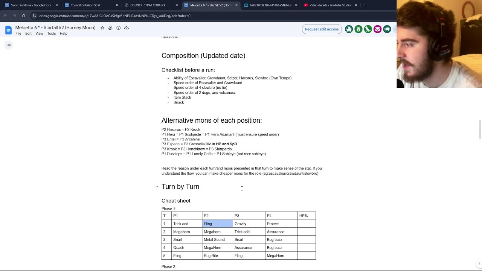Click the third anonymous viewer avatar
Viewport: 482px width, 271px height.
pyautogui.click(x=368, y=29)
